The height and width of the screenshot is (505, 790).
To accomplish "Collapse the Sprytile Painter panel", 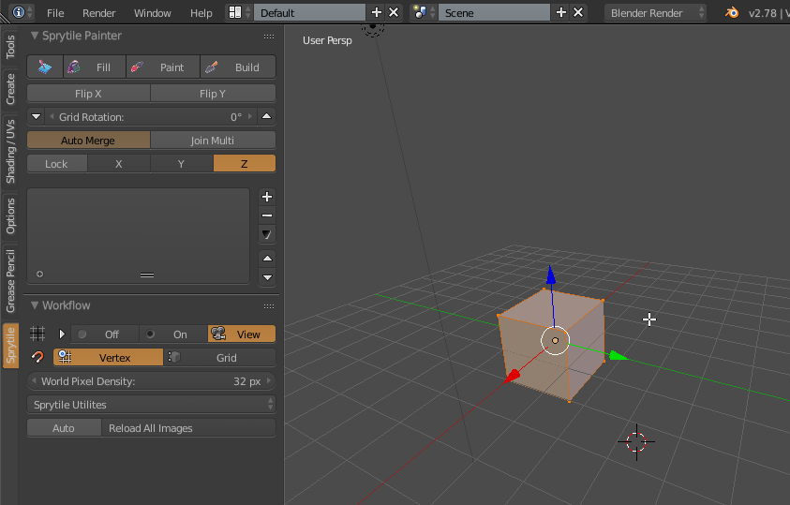I will (x=35, y=36).
